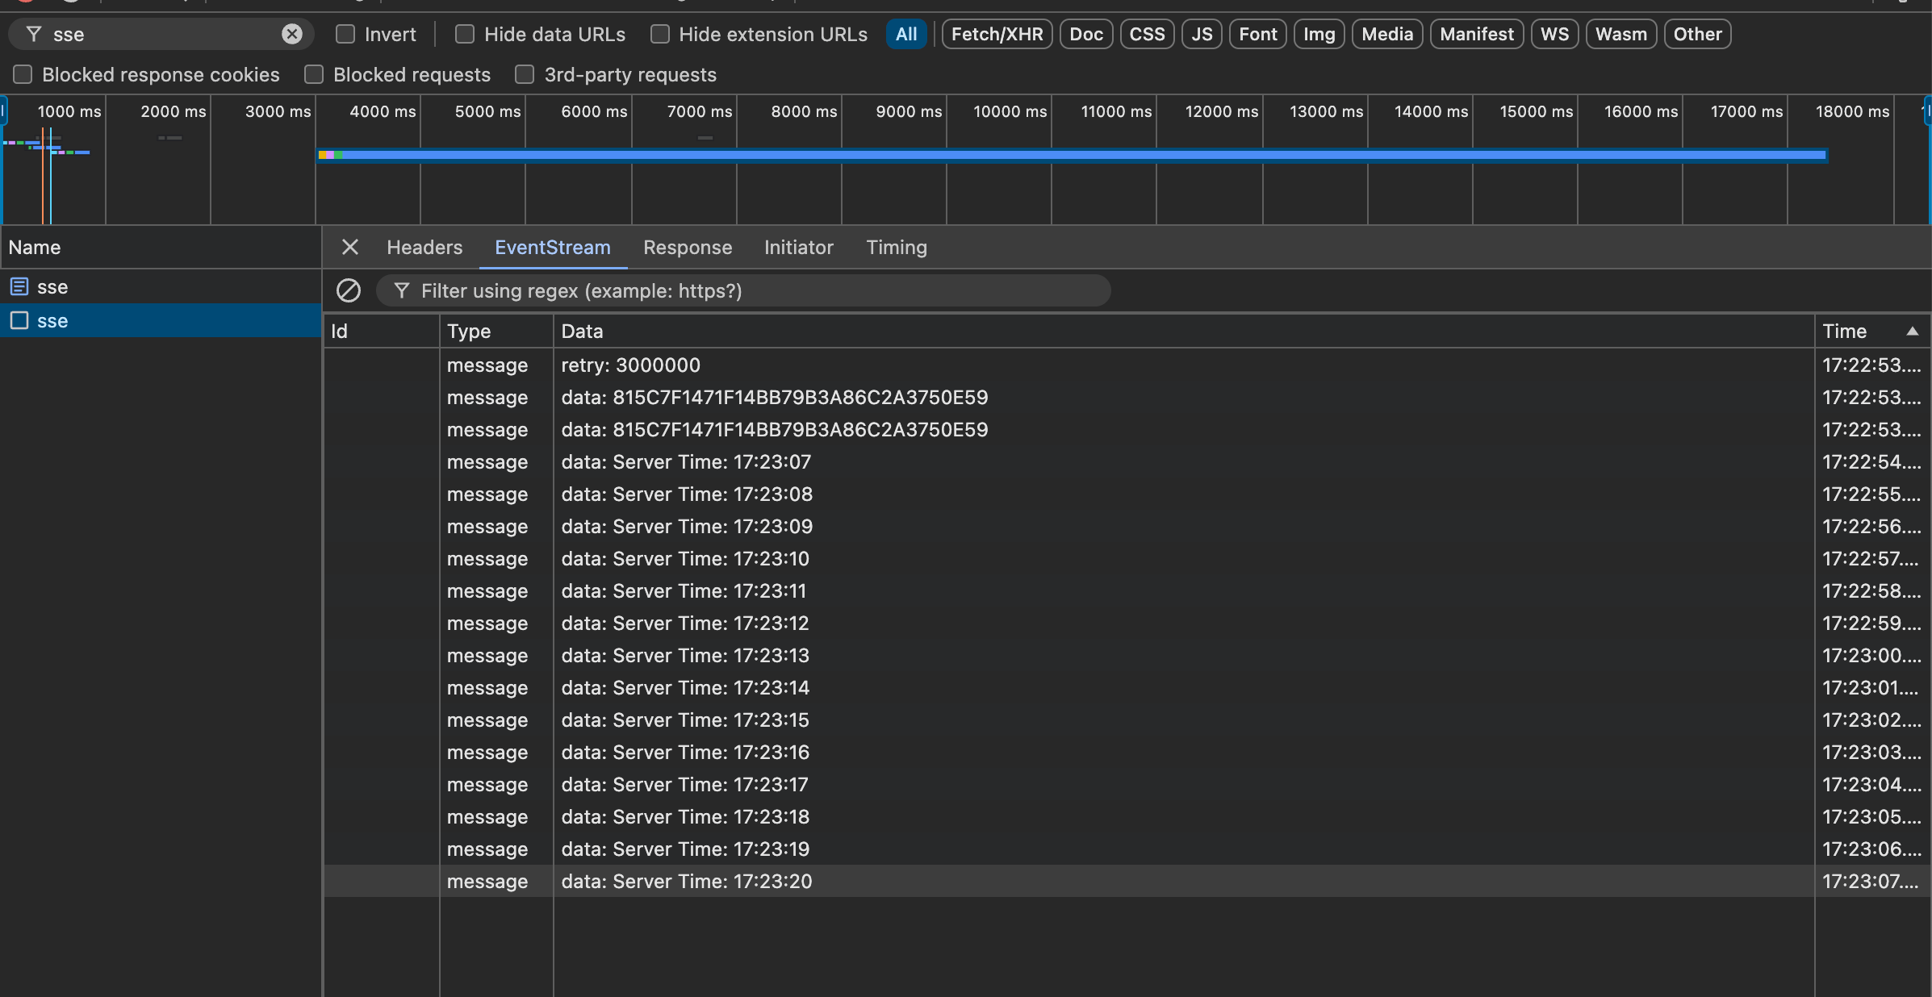The width and height of the screenshot is (1932, 997).
Task: Enable Blocked requests filtering
Action: [313, 74]
